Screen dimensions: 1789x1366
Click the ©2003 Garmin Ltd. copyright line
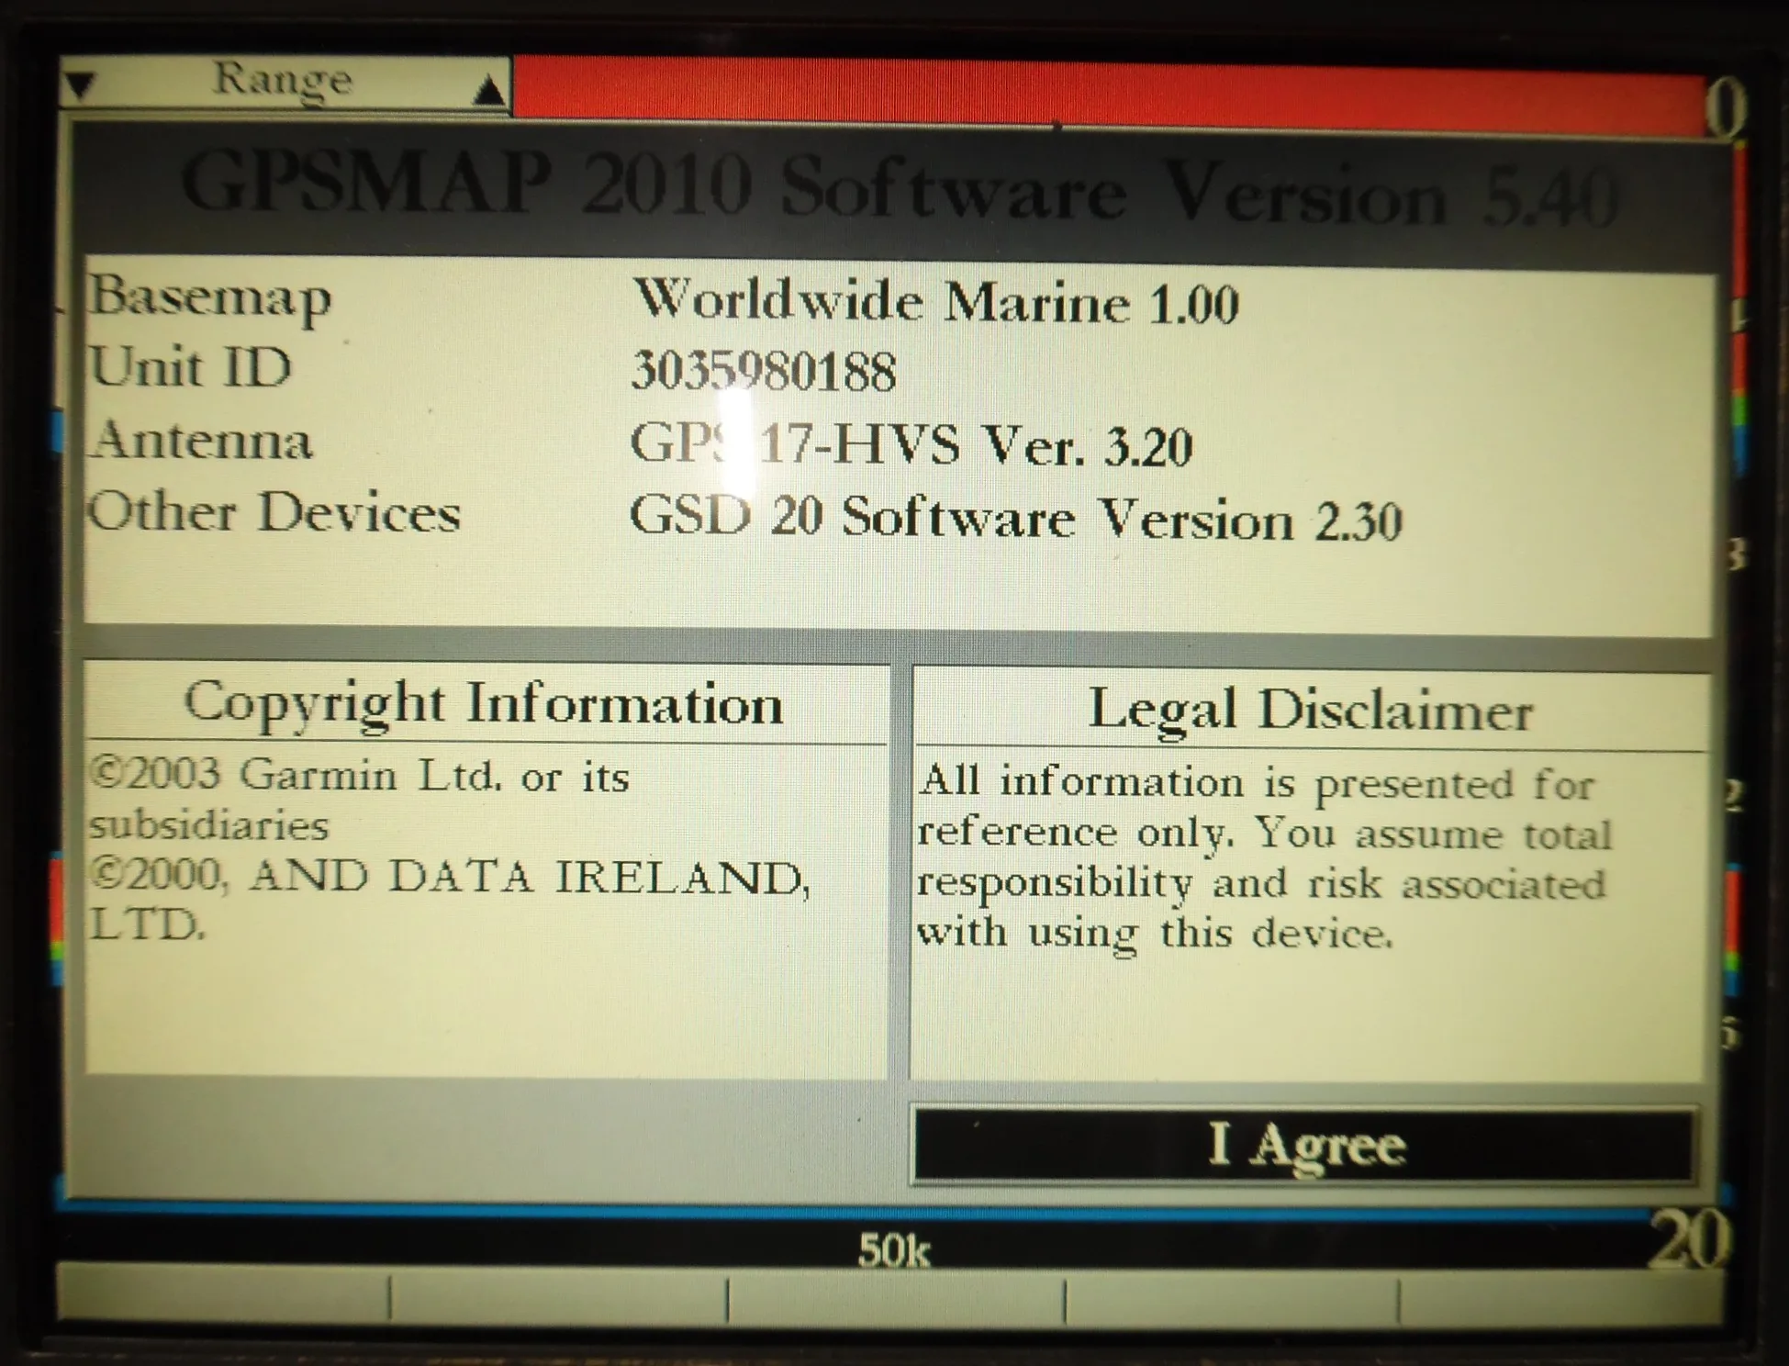(x=360, y=777)
